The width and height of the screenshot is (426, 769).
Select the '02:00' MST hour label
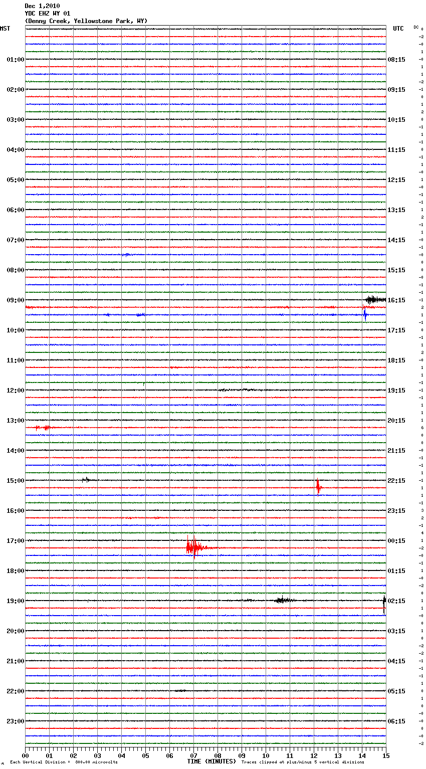[16, 90]
